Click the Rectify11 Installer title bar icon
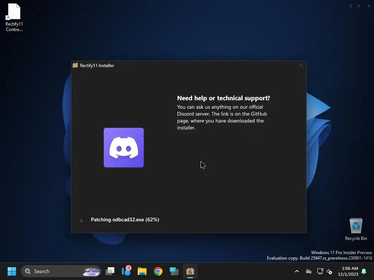Viewport: 374px width, 280px height. click(75, 66)
